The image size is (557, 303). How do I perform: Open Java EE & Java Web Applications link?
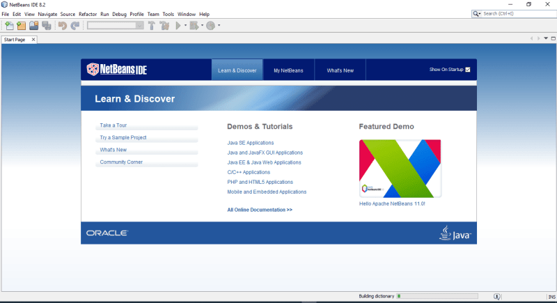click(x=264, y=162)
